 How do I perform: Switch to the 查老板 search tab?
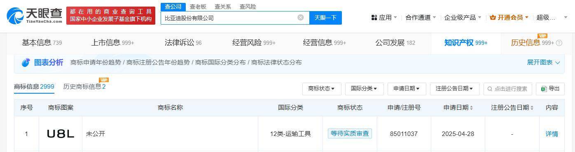tap(198, 7)
